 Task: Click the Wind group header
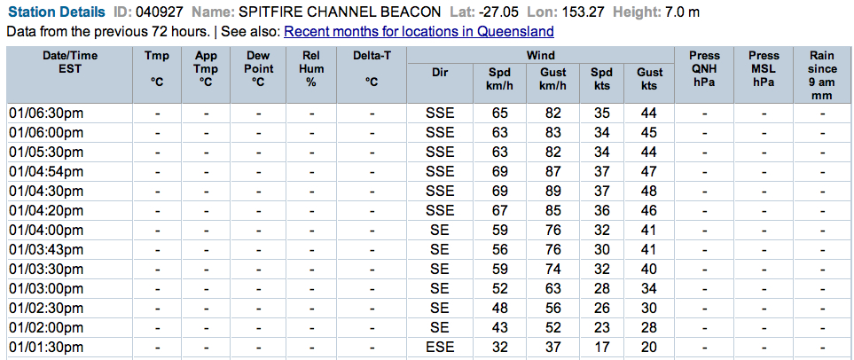tap(541, 55)
